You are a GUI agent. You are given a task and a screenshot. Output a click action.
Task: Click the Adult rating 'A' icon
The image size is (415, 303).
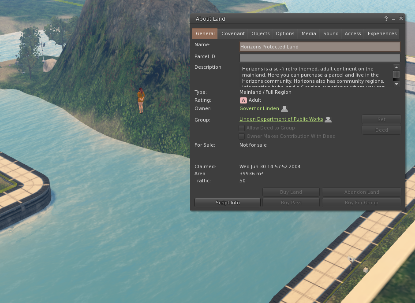pos(243,100)
